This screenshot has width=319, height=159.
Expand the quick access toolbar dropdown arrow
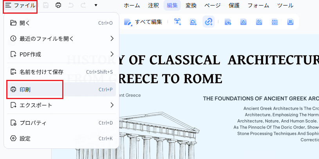(96, 5)
